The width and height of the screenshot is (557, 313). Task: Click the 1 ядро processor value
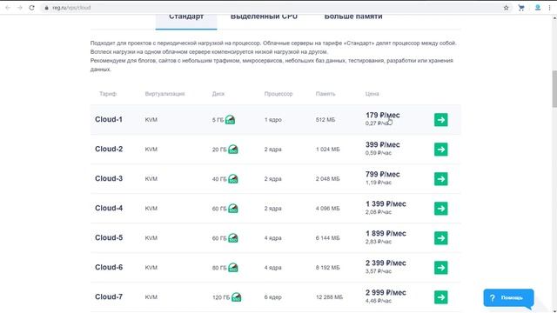click(272, 120)
